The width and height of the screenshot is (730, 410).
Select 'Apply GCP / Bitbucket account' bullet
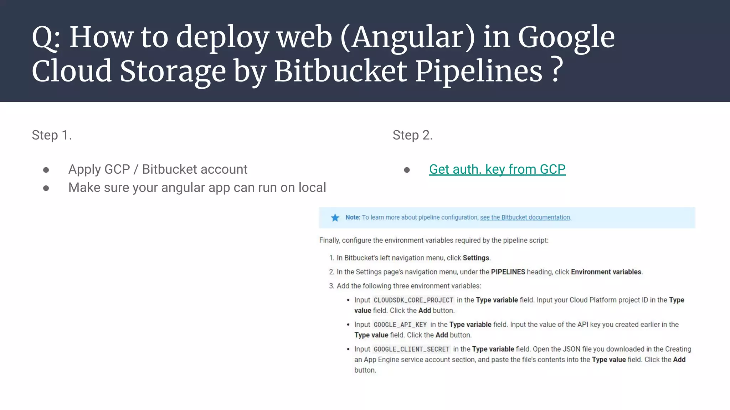coord(158,169)
